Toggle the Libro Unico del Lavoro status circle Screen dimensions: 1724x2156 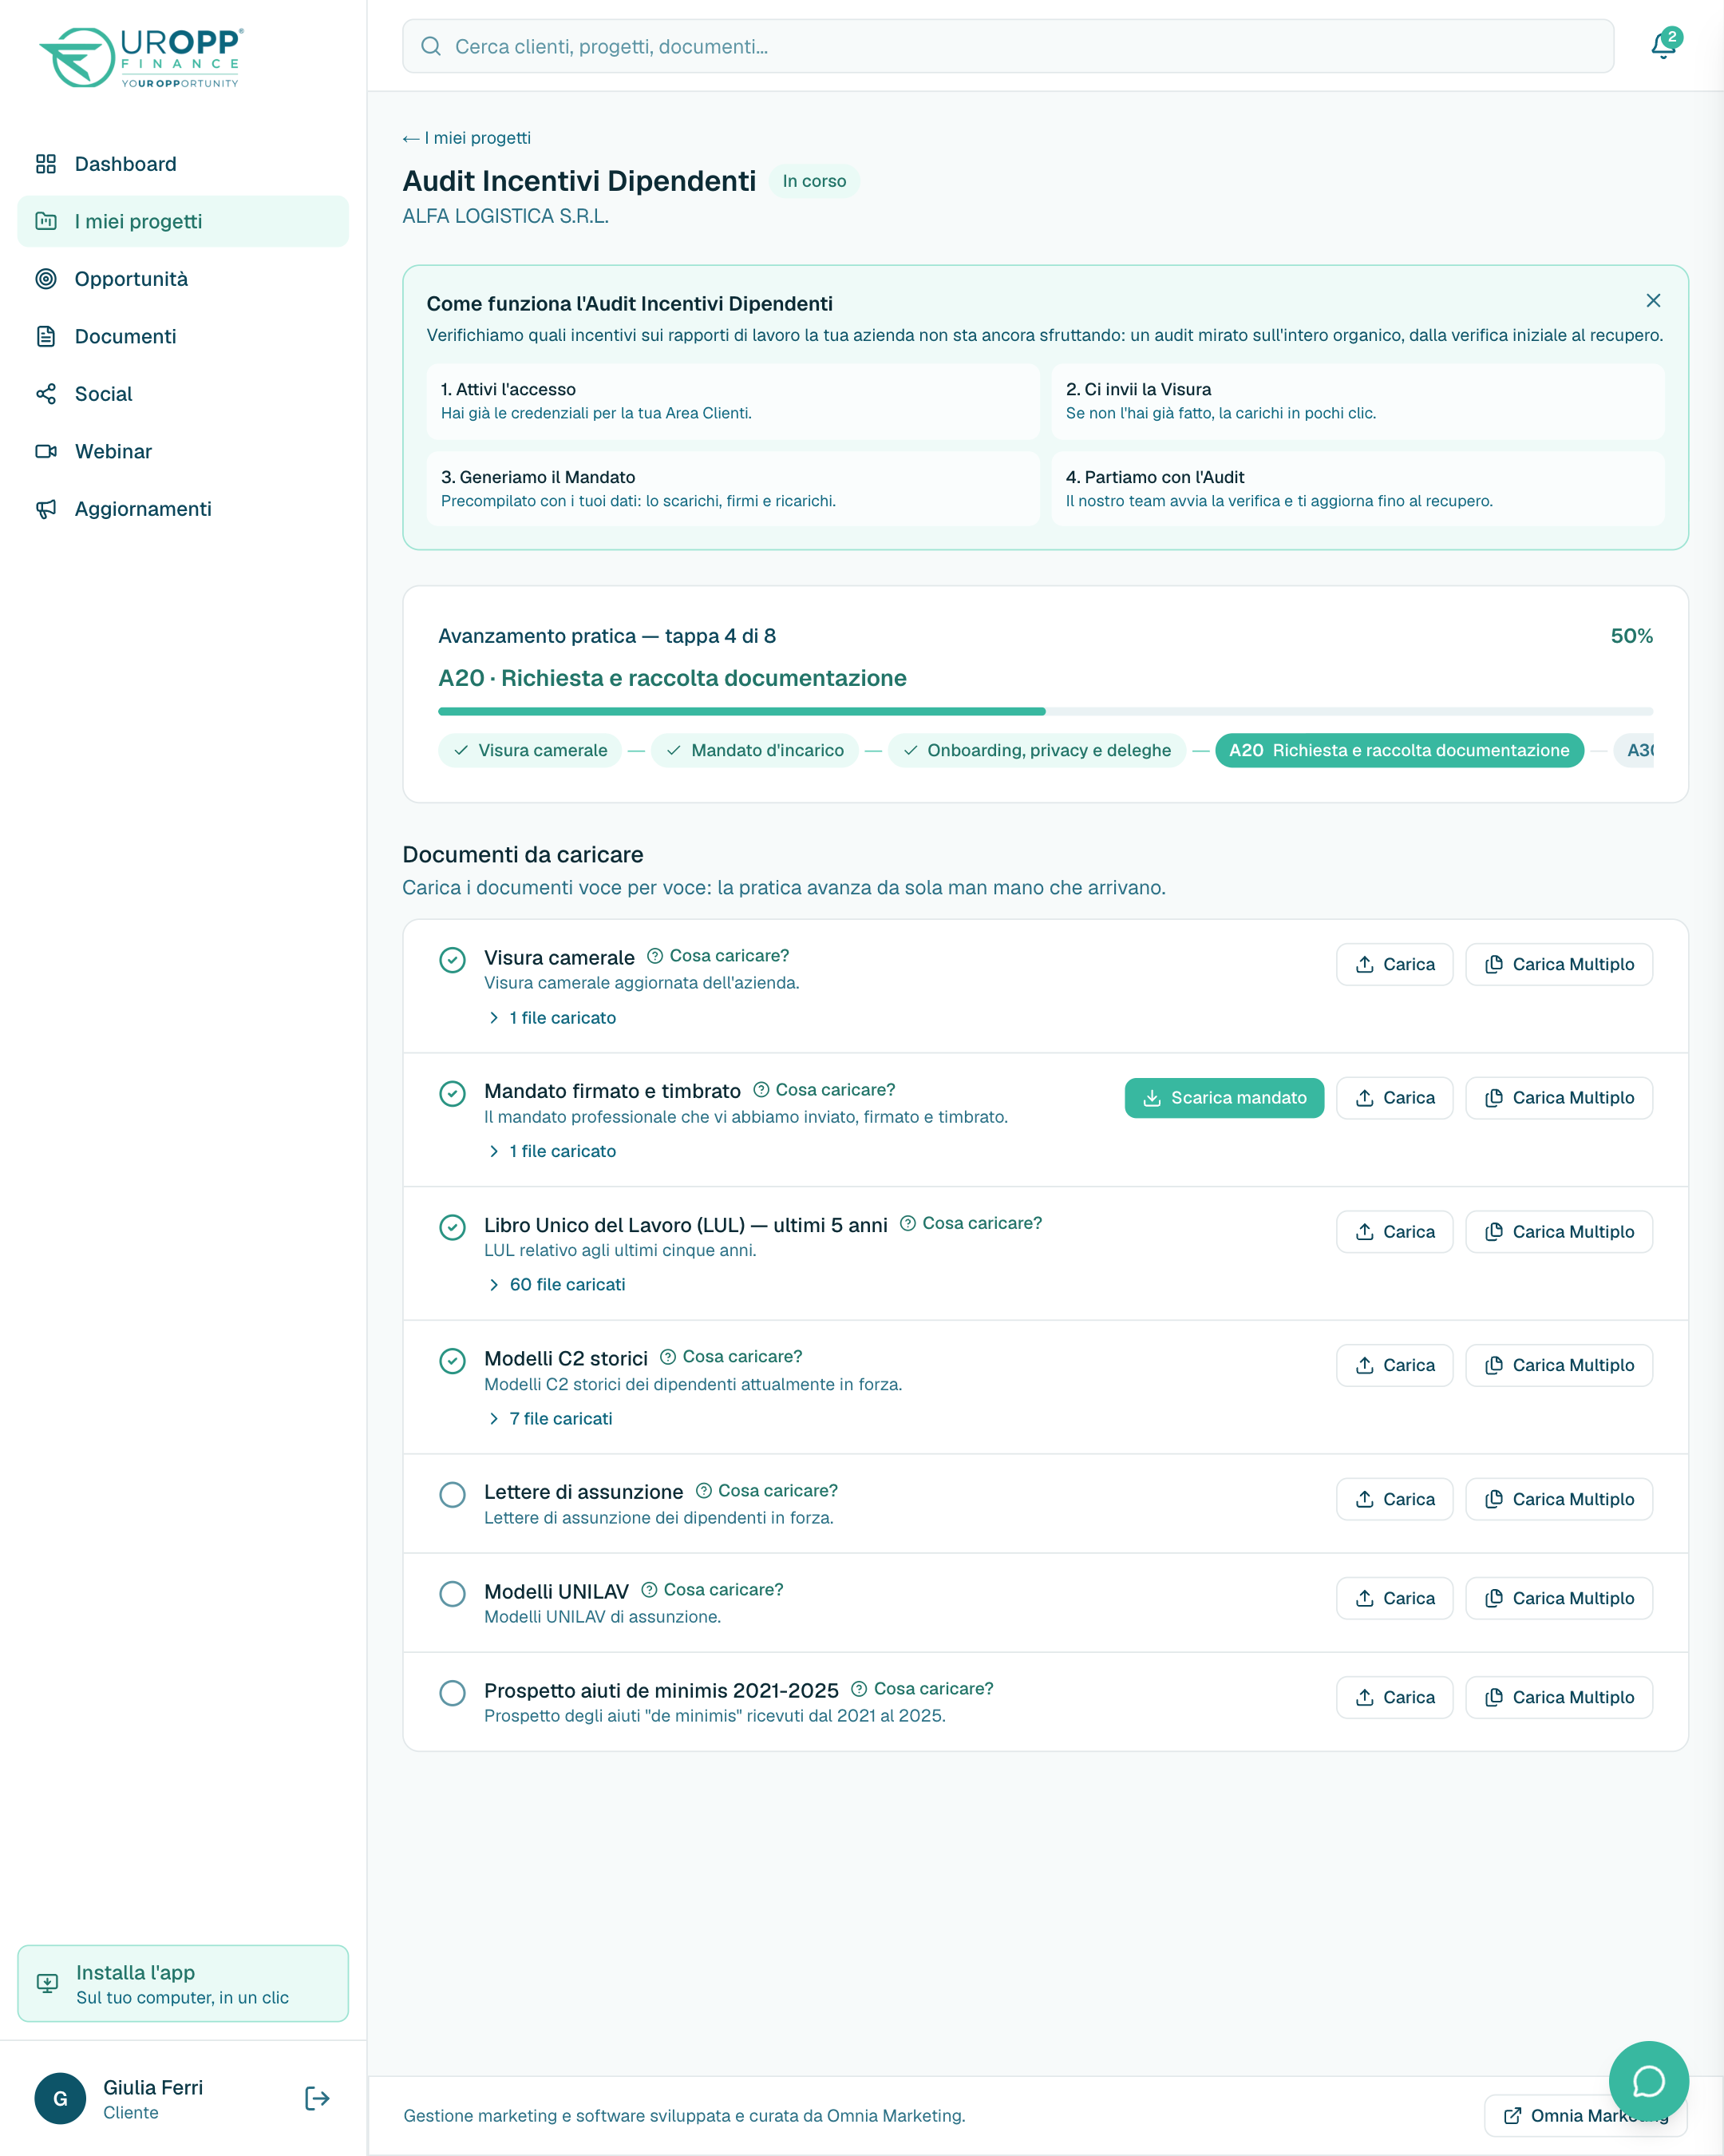453,1227
